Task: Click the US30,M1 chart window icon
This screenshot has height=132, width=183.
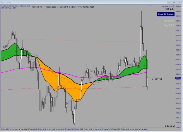Action: (1, 2)
